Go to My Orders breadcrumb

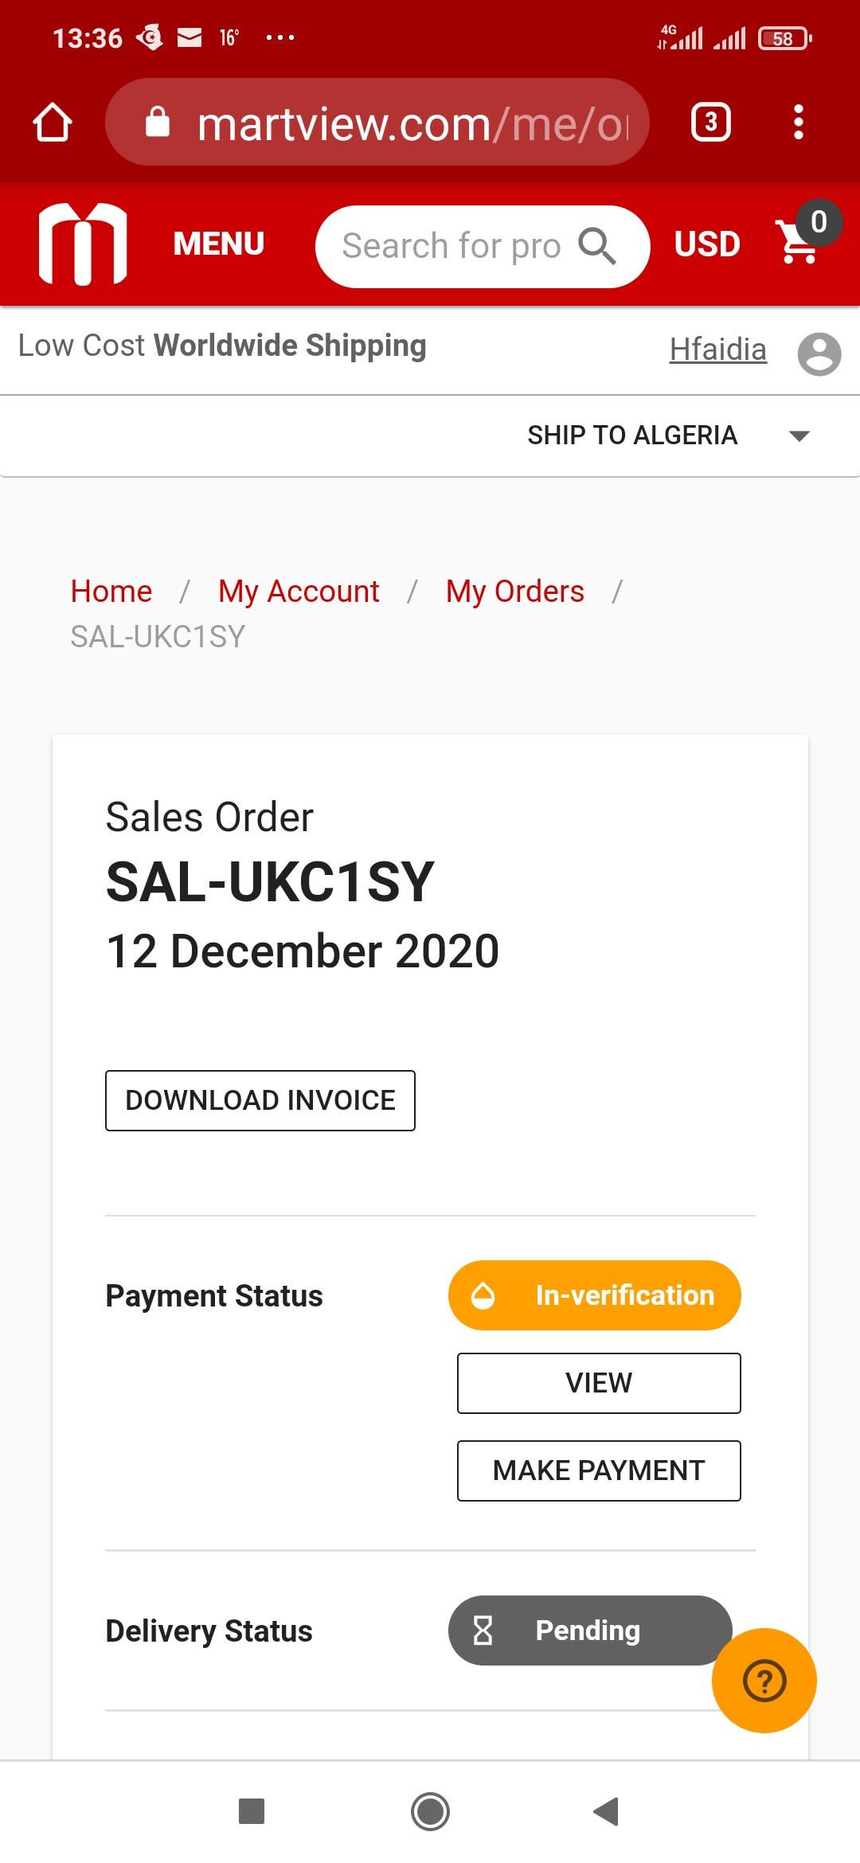click(x=515, y=592)
